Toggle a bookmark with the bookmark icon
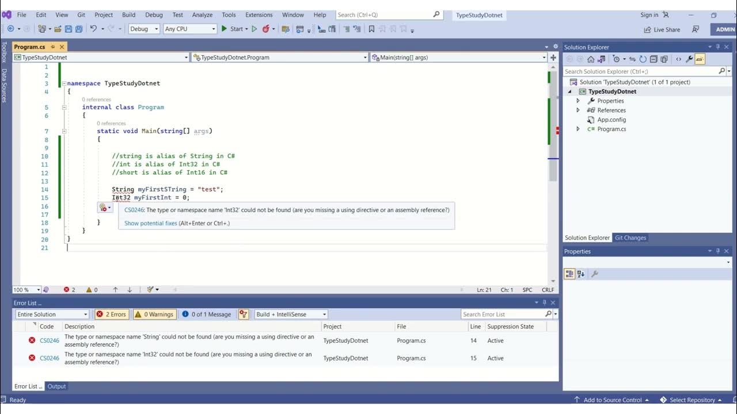 click(x=371, y=29)
